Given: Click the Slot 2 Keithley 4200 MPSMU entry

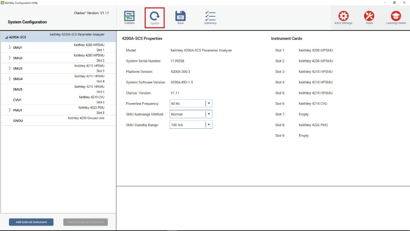Looking at the screenshot, I should tap(316, 61).
